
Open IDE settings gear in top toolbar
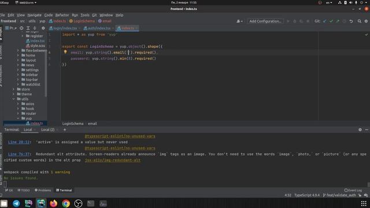366,21
